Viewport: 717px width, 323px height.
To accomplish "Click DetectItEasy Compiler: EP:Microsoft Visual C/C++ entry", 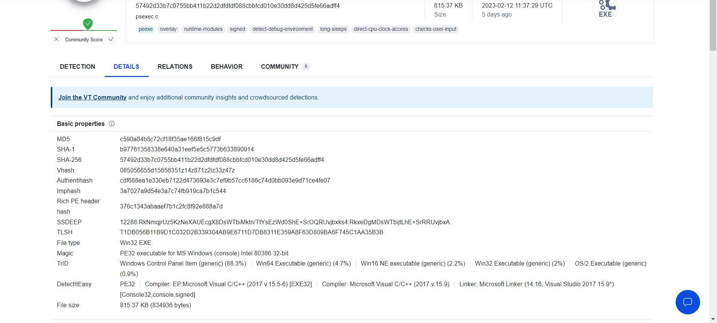I will [x=228, y=284].
